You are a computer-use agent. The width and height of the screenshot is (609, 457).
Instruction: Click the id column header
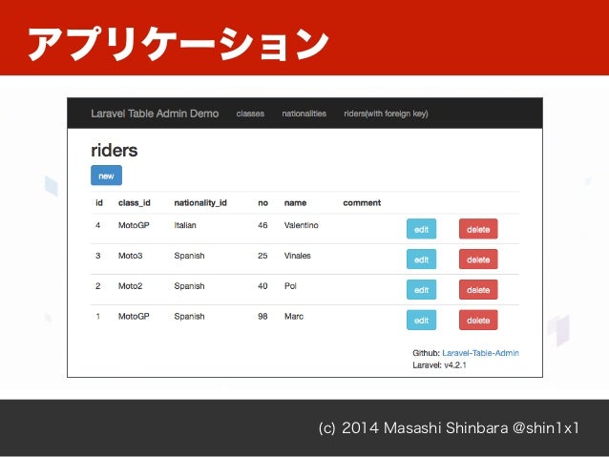pyautogui.click(x=99, y=202)
